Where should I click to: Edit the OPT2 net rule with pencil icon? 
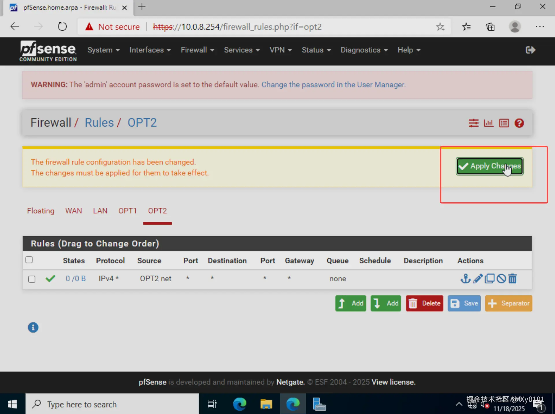[478, 279]
